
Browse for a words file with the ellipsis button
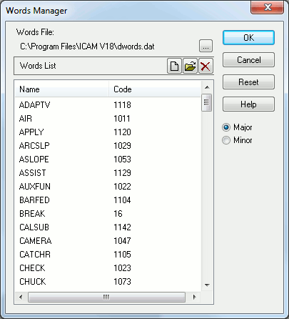(206, 46)
